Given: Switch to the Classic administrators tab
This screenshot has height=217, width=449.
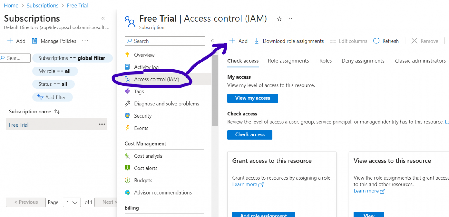Looking at the screenshot, I should pyautogui.click(x=420, y=61).
